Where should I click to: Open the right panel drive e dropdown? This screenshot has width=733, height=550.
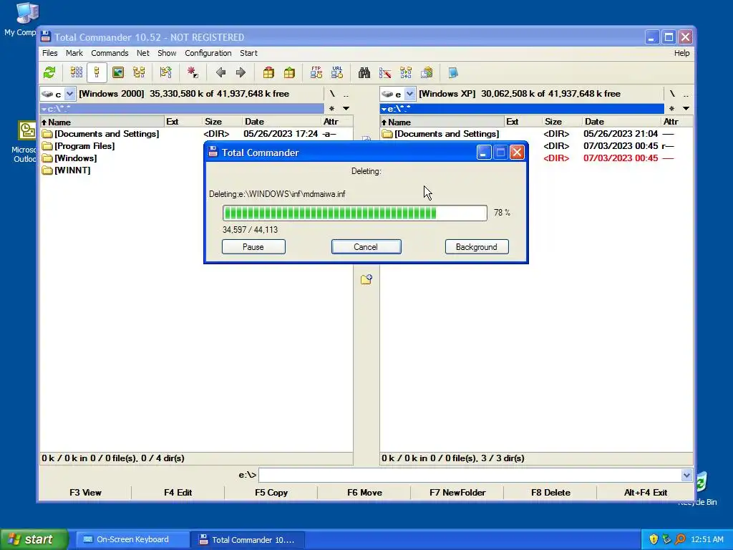[410, 94]
